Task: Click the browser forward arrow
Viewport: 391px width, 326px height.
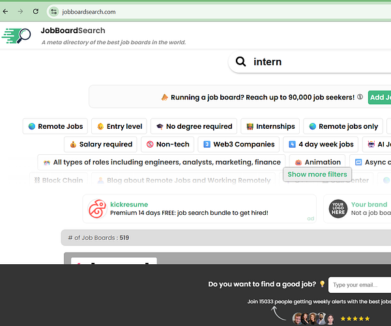Action: click(x=20, y=12)
